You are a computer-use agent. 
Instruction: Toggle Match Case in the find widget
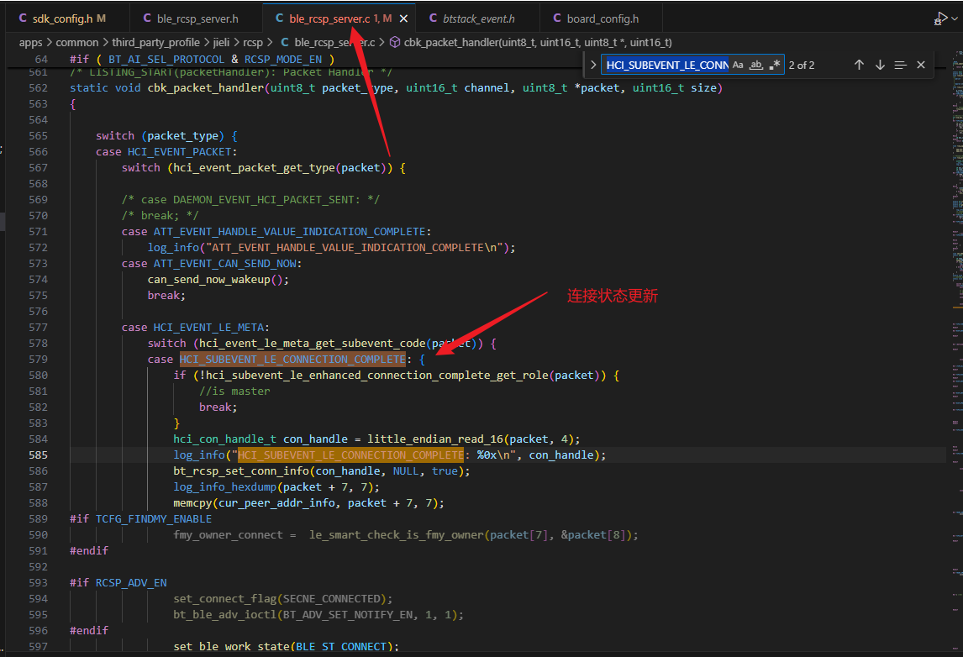(x=738, y=65)
